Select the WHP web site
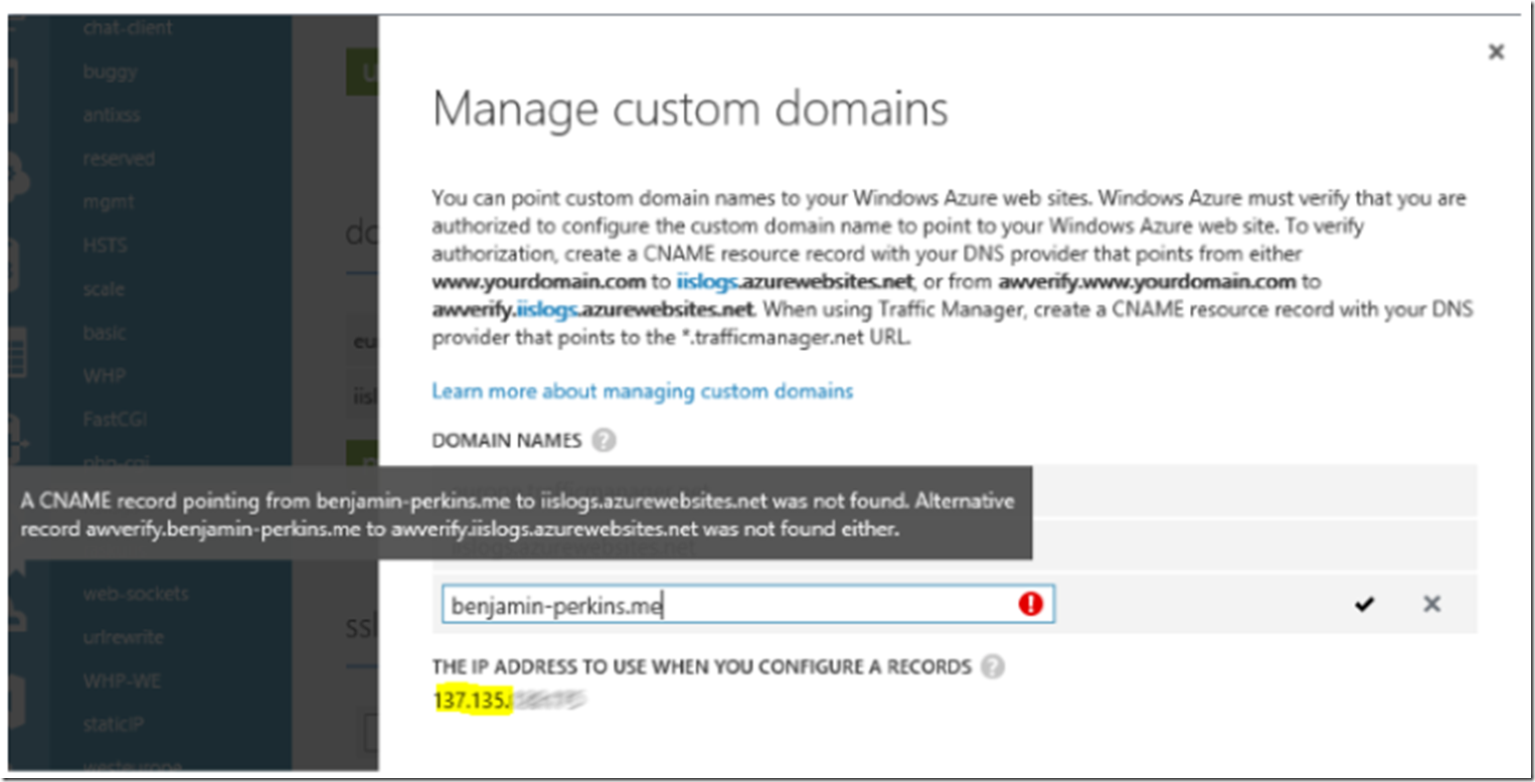This screenshot has width=1535, height=782. tap(104, 376)
